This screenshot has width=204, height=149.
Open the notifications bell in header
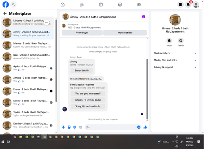click(x=188, y=4)
